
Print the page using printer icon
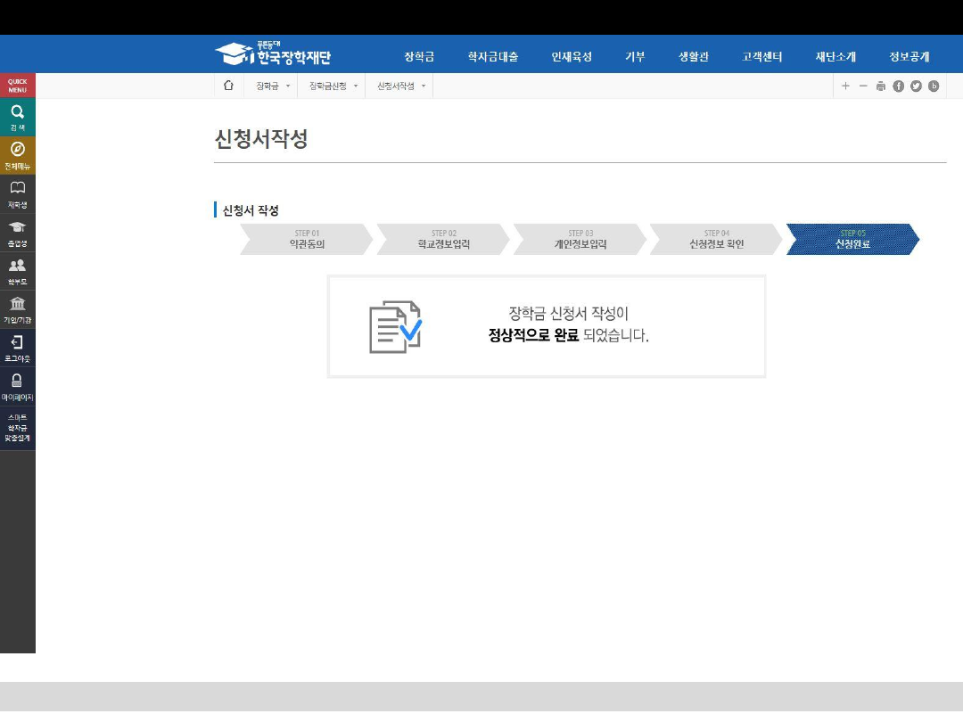click(881, 86)
